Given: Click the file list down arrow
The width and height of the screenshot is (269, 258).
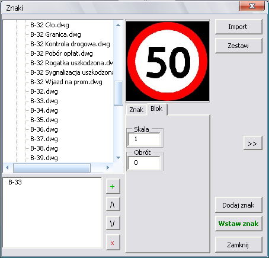Looking at the screenshot, I should 118,158.
